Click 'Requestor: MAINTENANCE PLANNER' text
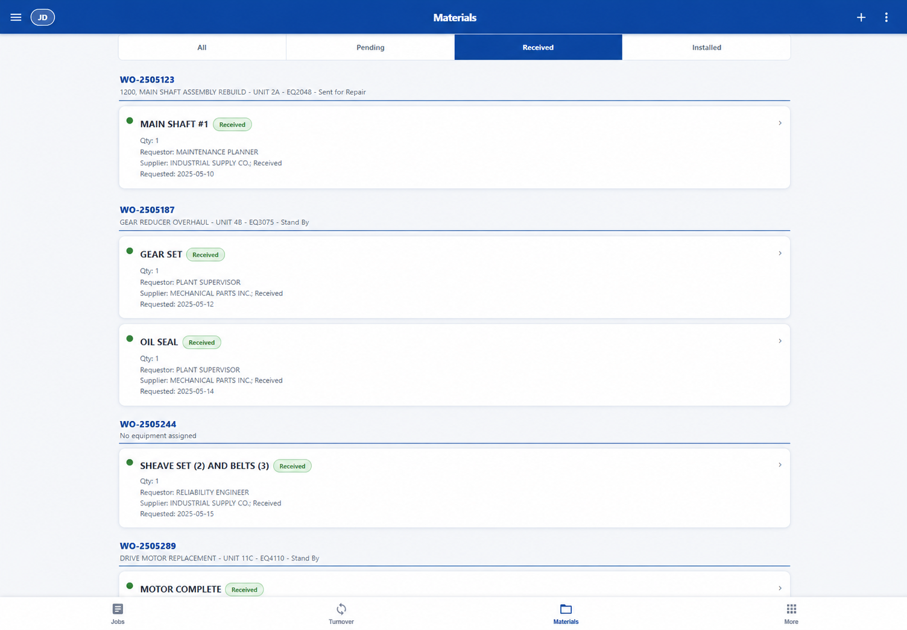Image resolution: width=907 pixels, height=630 pixels. (199, 152)
